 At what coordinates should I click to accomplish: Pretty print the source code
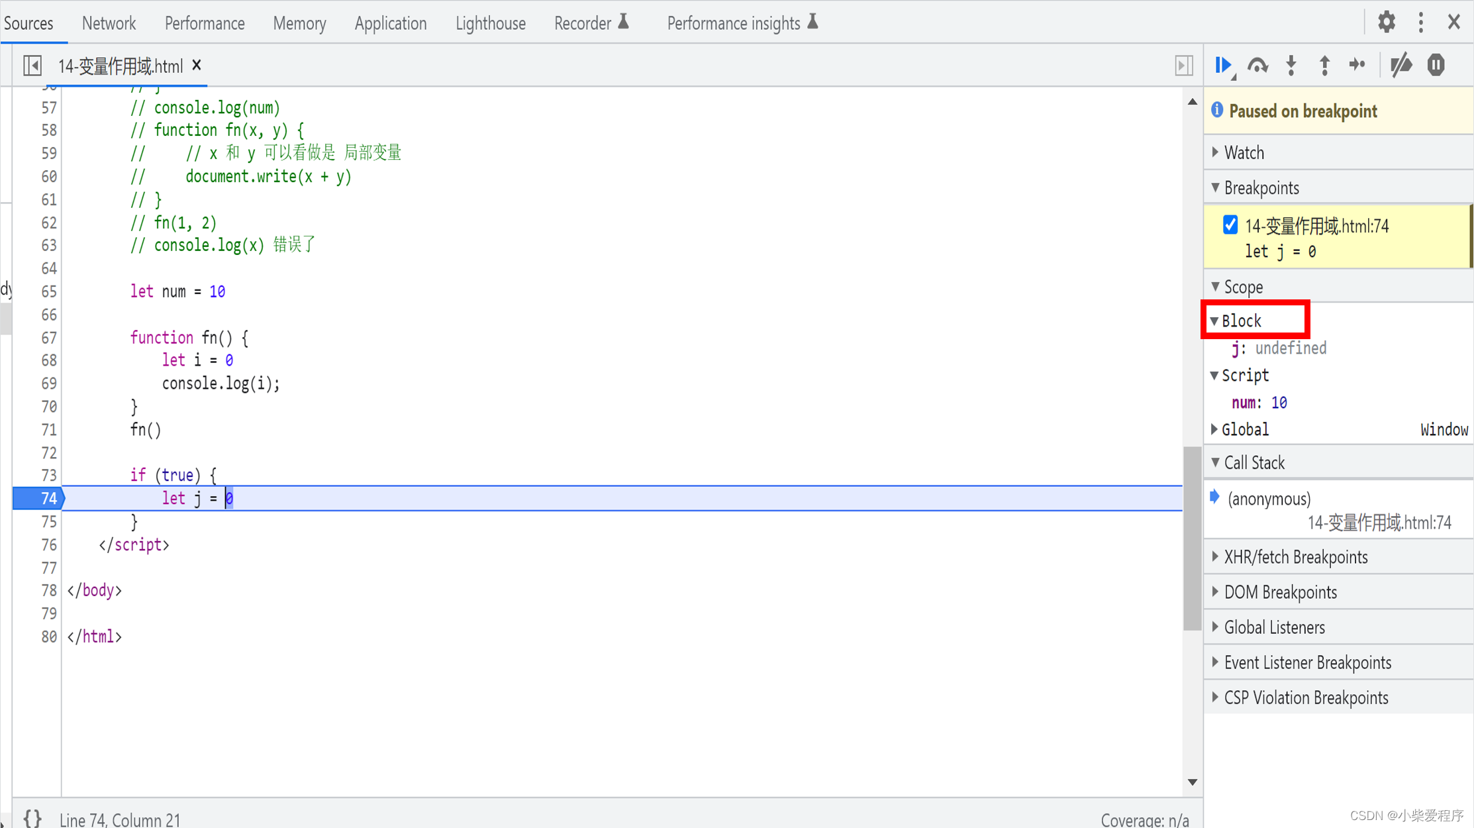(x=32, y=818)
